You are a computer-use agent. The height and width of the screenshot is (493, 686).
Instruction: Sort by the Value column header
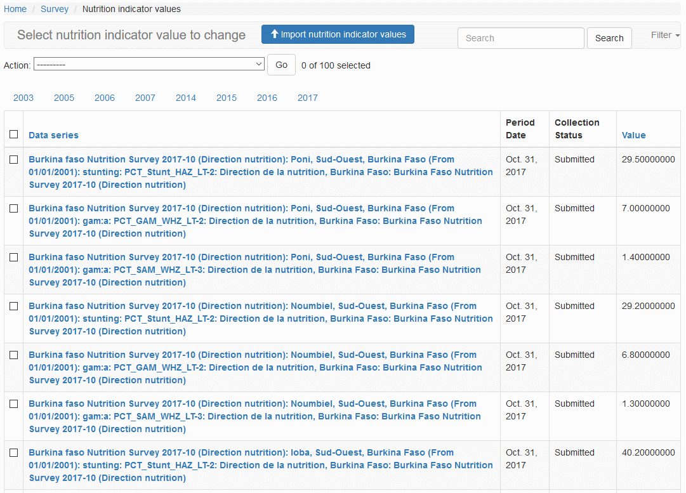(633, 135)
